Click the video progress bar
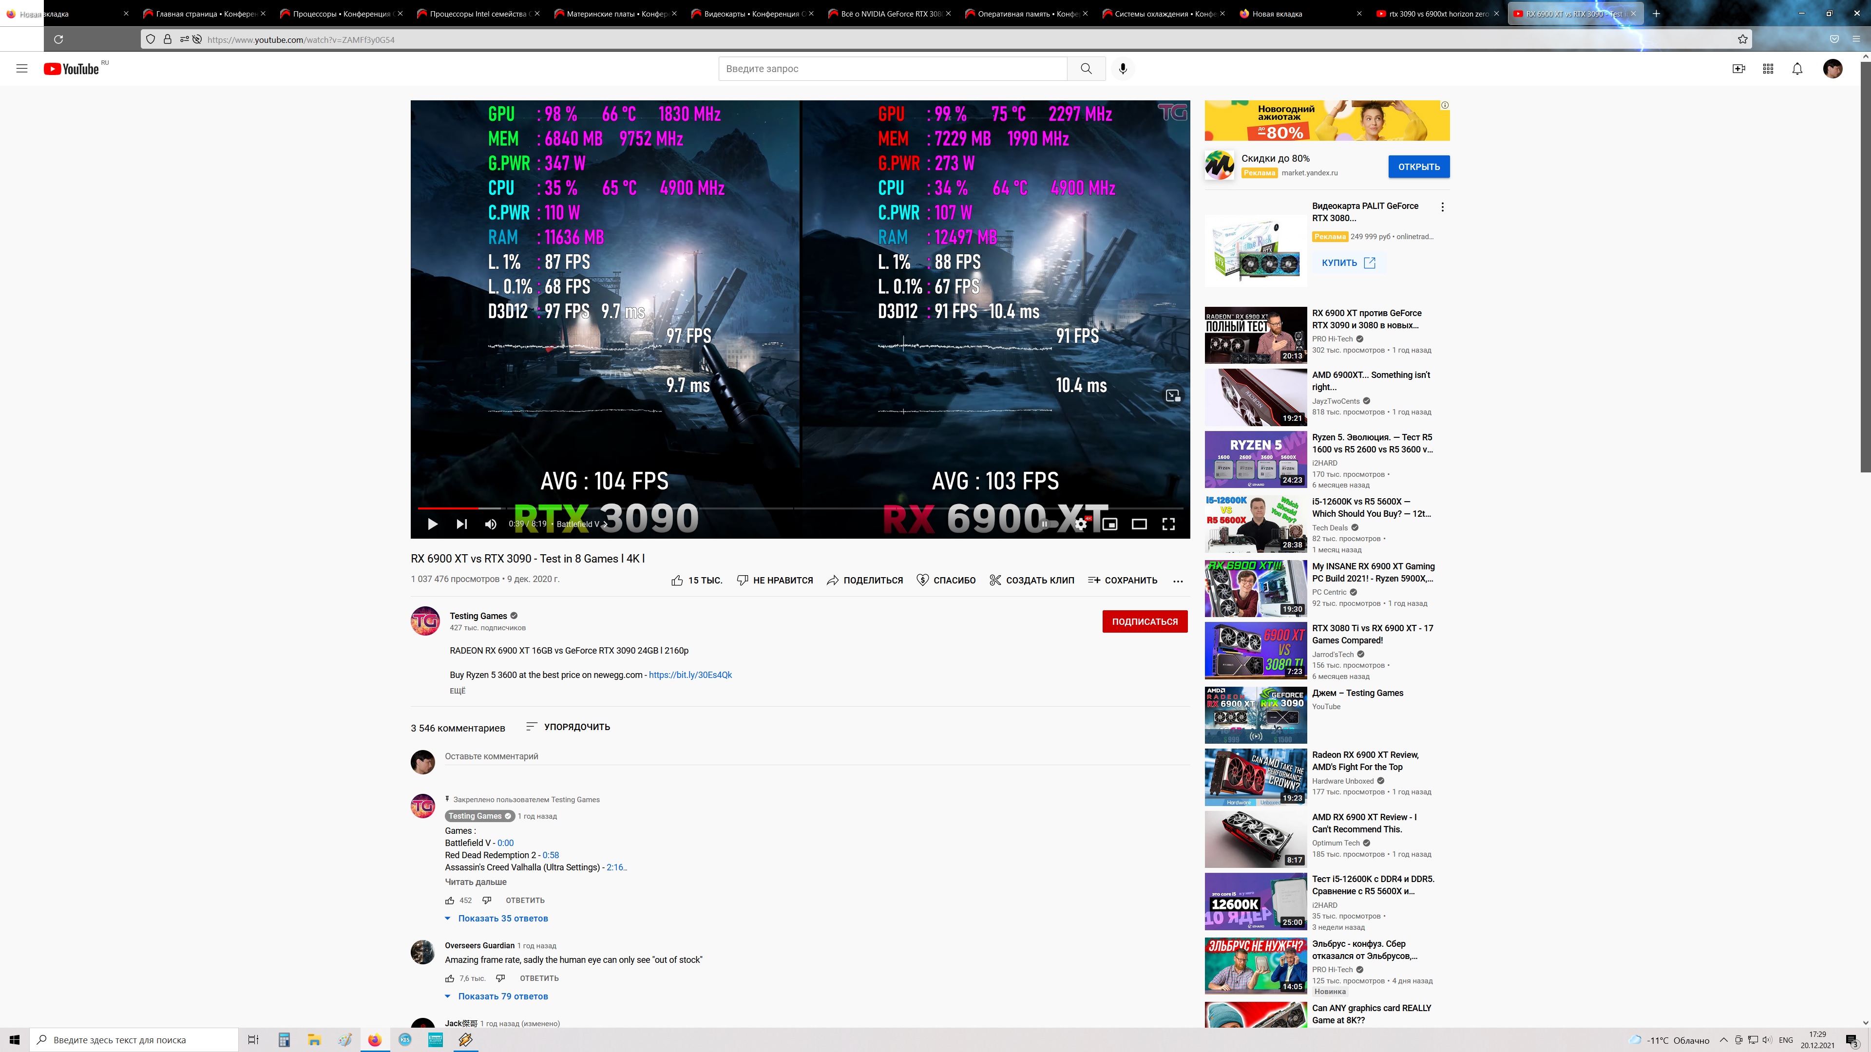 (800, 508)
